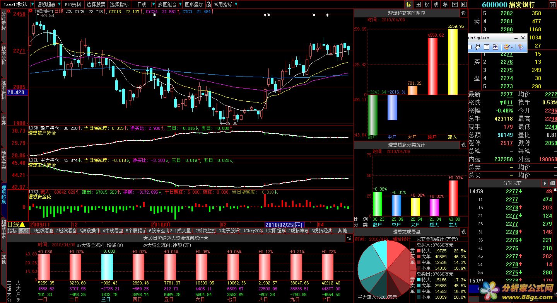Click the skip-to-end arrow icon in top toolbar

(x=463, y=5)
